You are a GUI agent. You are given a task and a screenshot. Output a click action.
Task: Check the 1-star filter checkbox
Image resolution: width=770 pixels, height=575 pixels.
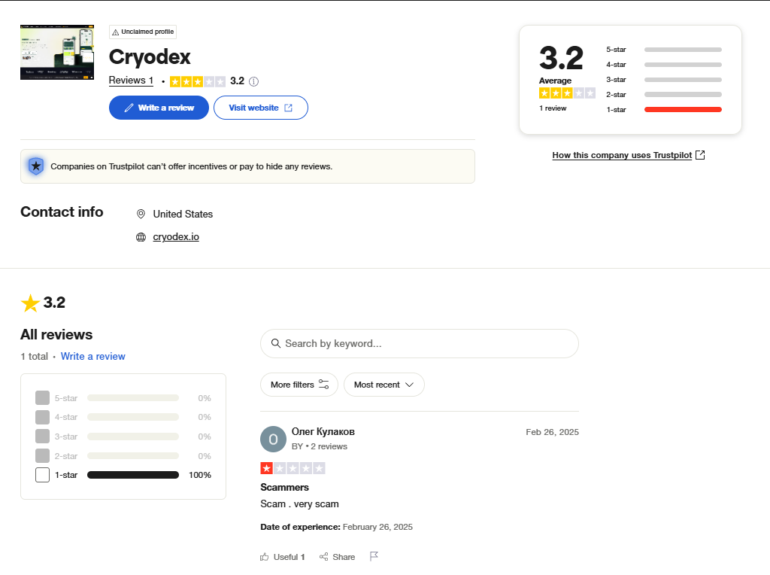pos(42,474)
